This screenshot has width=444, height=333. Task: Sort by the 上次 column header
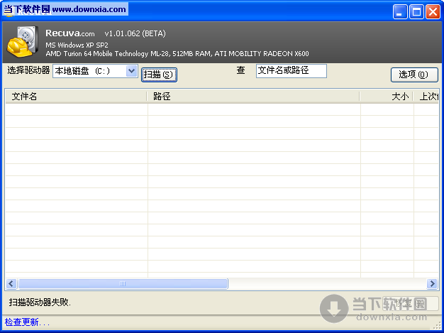click(426, 97)
